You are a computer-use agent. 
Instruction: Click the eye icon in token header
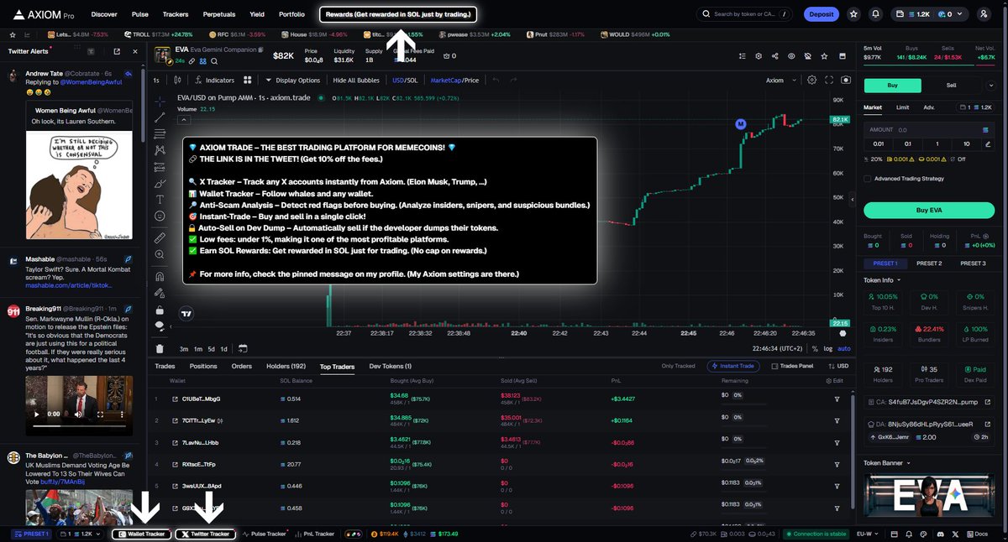pyautogui.click(x=790, y=55)
